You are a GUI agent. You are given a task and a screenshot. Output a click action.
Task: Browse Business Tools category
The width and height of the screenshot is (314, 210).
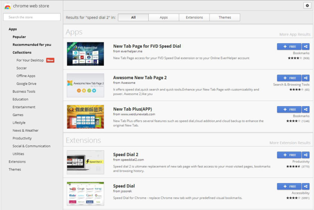pyautogui.click(x=24, y=92)
